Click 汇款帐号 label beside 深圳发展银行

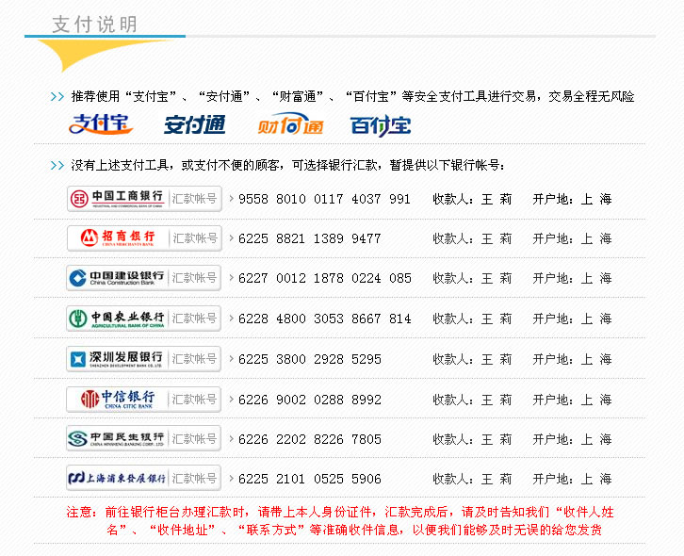click(x=194, y=359)
